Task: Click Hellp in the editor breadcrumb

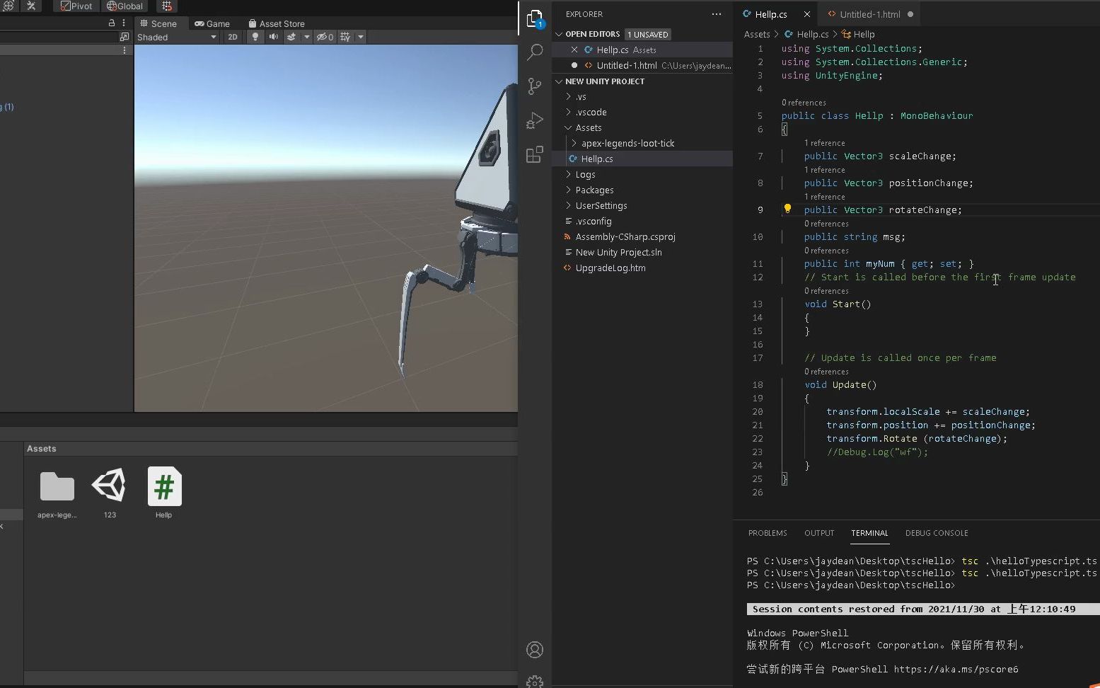Action: point(864,34)
